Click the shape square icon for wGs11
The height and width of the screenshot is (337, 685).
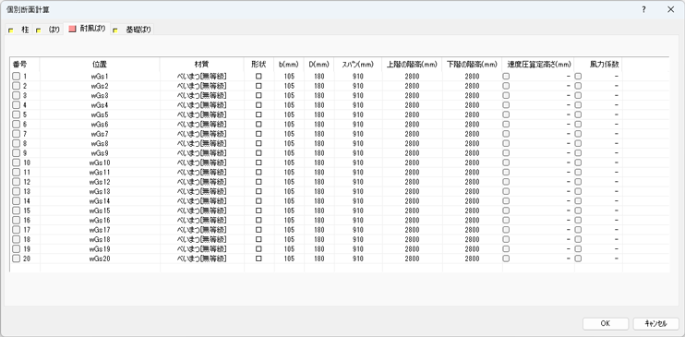[x=258, y=173]
